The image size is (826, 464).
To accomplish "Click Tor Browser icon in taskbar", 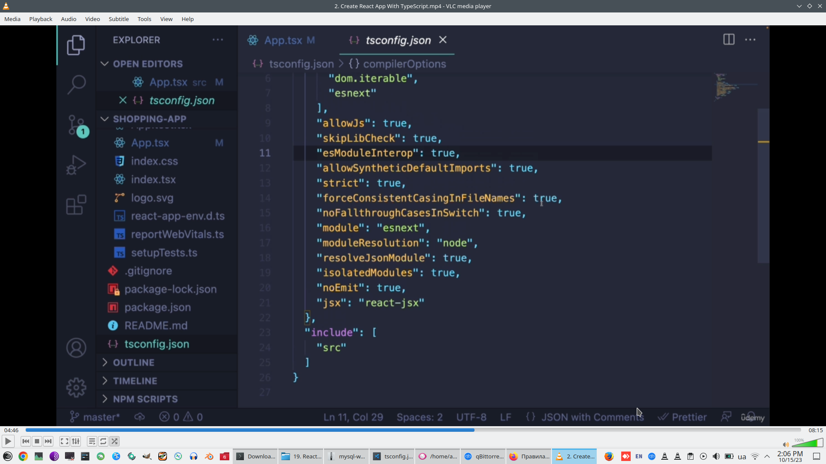I will [x=54, y=456].
